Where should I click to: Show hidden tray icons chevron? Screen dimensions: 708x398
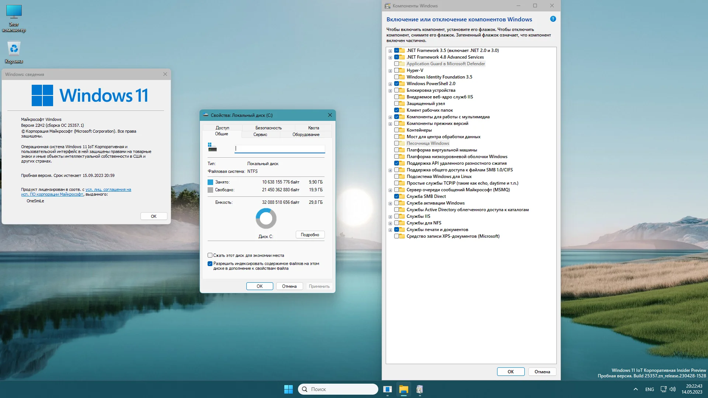tap(636, 389)
